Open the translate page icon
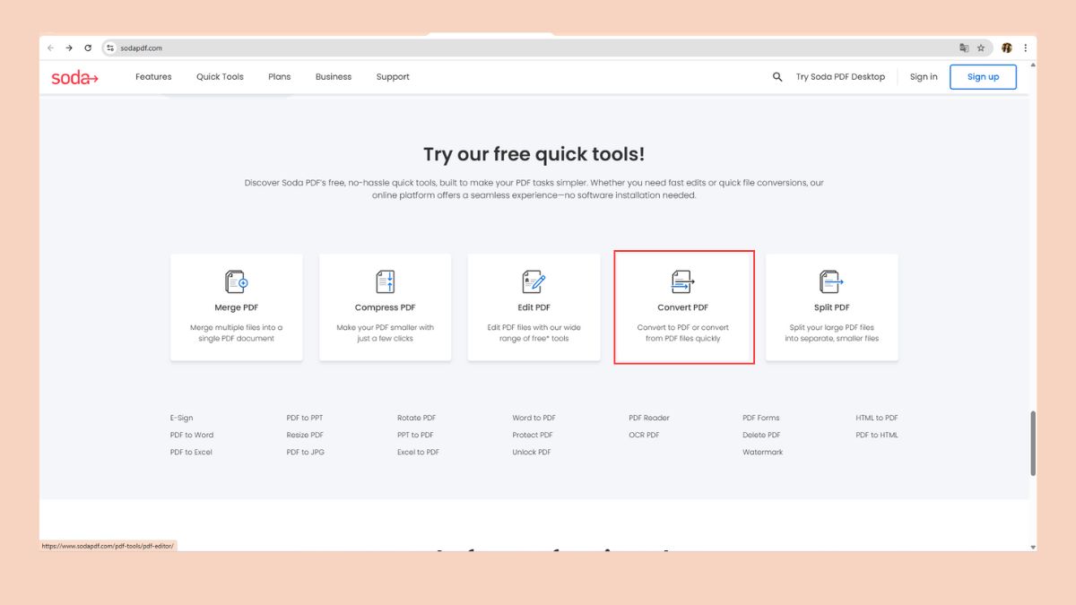 pyautogui.click(x=964, y=48)
